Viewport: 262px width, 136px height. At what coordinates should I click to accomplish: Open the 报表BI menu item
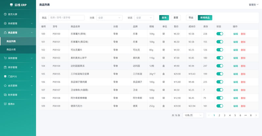point(18,104)
